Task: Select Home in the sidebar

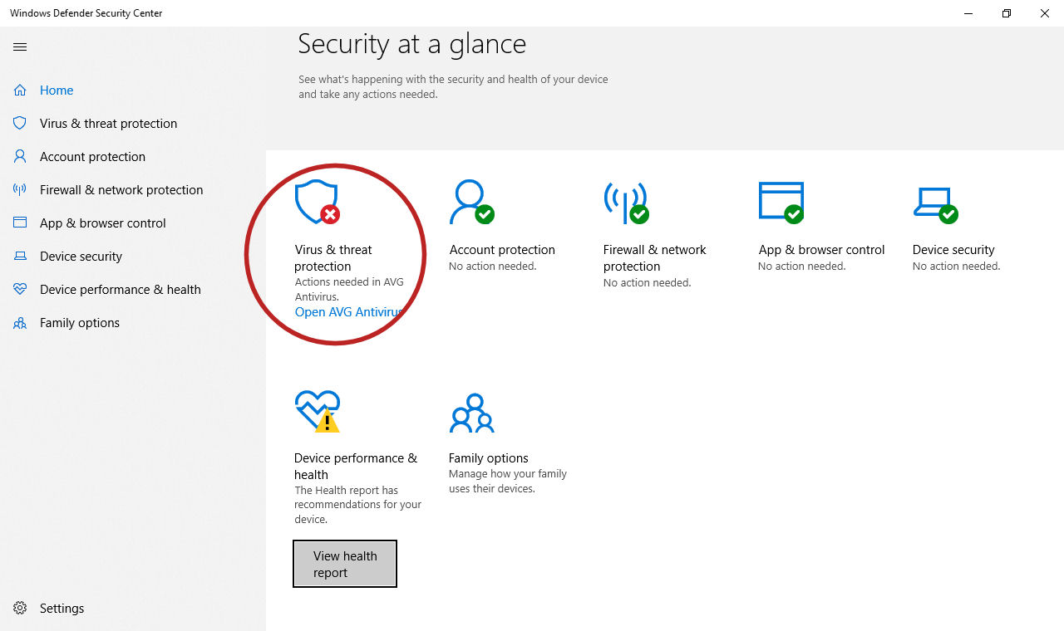Action: pos(57,90)
